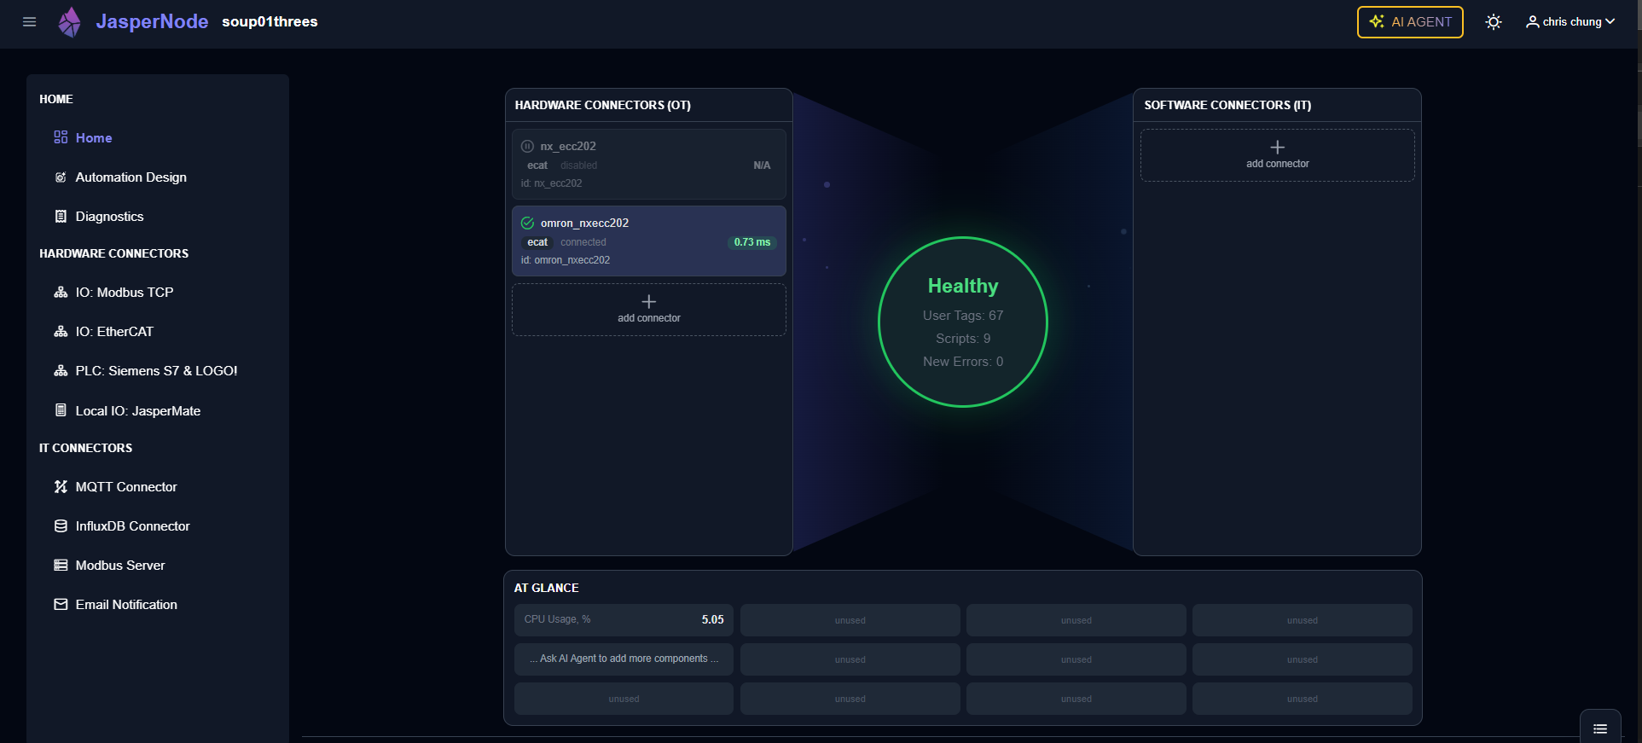Image resolution: width=1642 pixels, height=743 pixels.
Task: Open Diagnostics from the sidebar
Action: click(109, 217)
